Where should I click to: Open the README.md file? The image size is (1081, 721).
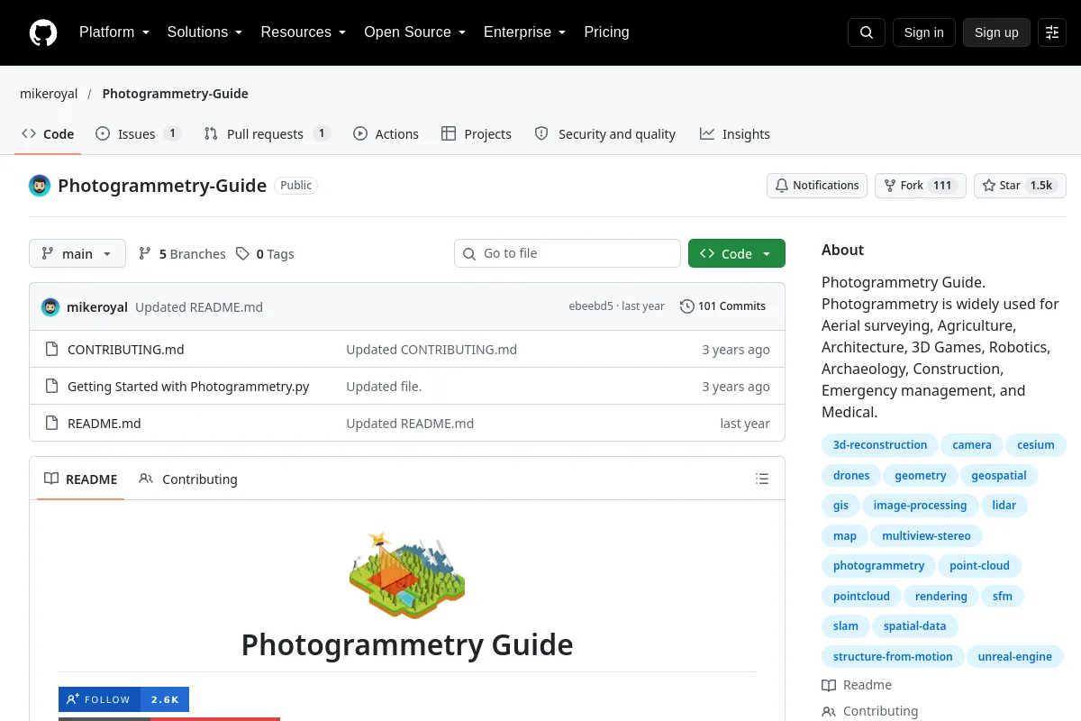click(x=104, y=424)
